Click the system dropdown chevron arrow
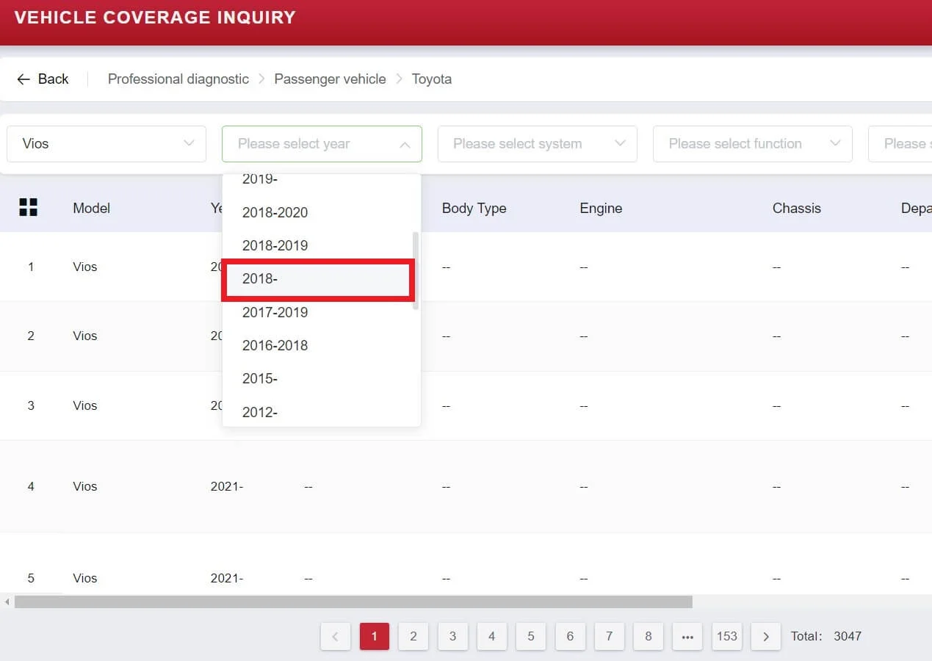The image size is (932, 661). [620, 144]
